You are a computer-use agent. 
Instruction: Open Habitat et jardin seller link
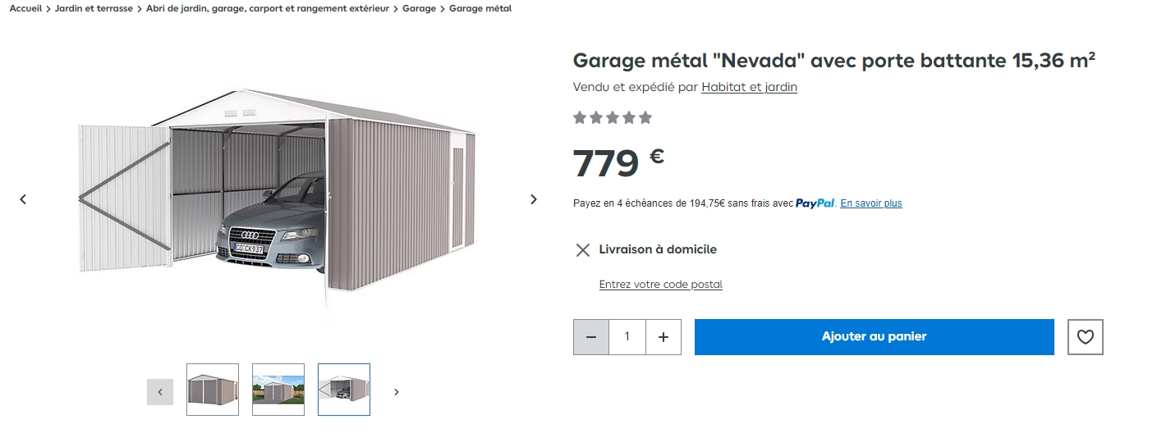749,87
